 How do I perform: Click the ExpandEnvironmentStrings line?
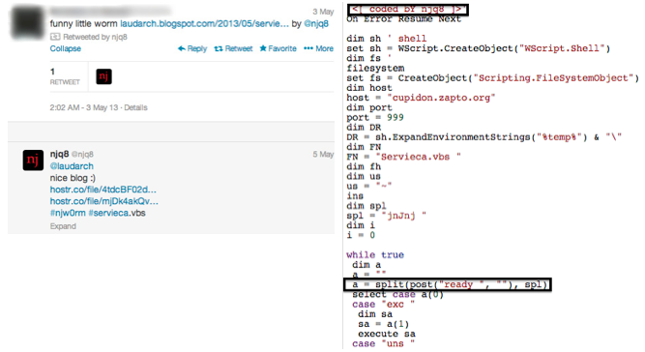(x=484, y=137)
